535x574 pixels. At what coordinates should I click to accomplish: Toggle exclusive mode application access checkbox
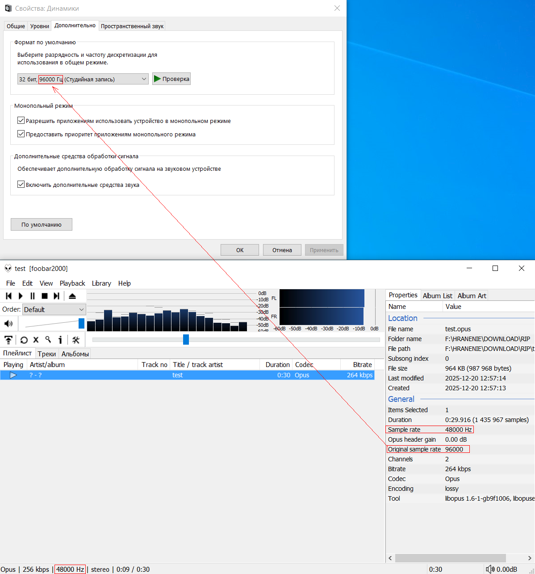click(21, 121)
